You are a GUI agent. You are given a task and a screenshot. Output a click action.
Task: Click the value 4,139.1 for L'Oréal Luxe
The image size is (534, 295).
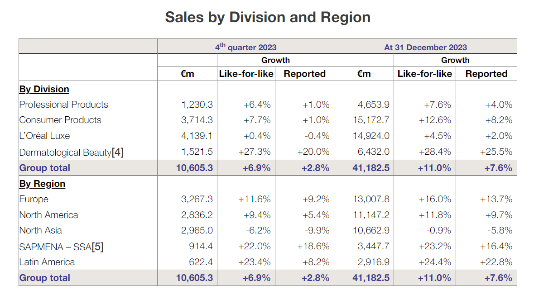pyautogui.click(x=197, y=136)
